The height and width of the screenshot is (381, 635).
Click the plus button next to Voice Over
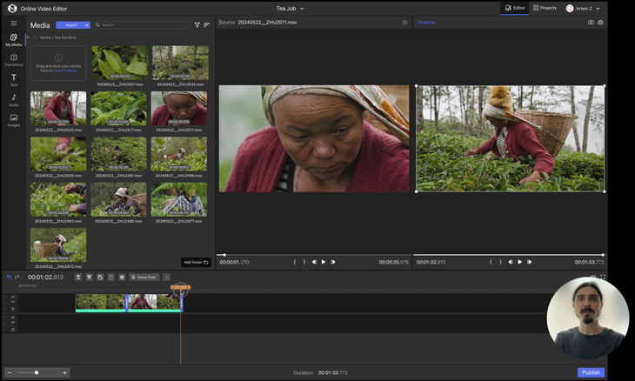click(166, 277)
